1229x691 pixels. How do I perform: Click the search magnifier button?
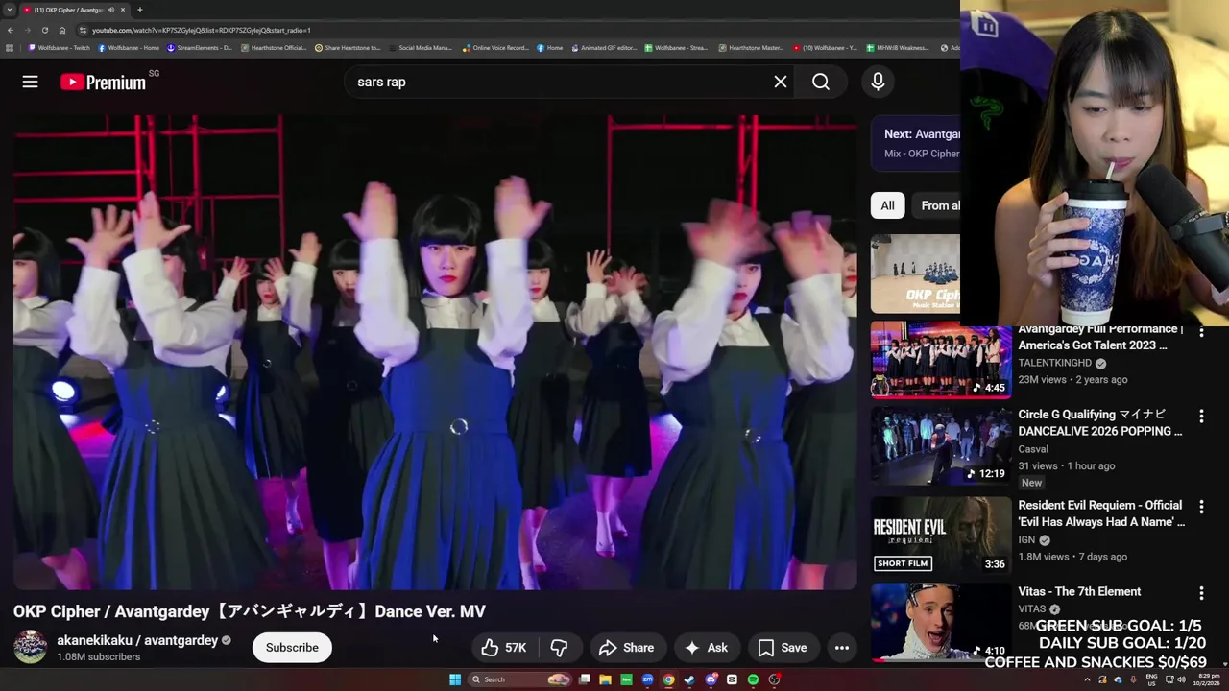point(821,82)
